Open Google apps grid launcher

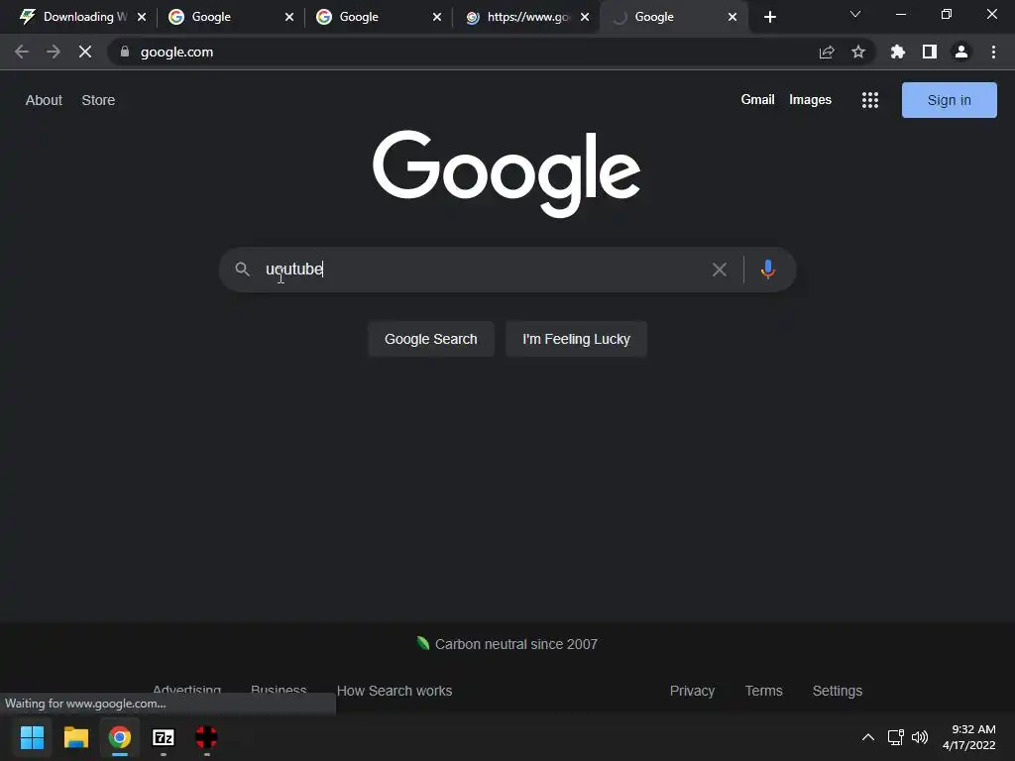pyautogui.click(x=870, y=100)
